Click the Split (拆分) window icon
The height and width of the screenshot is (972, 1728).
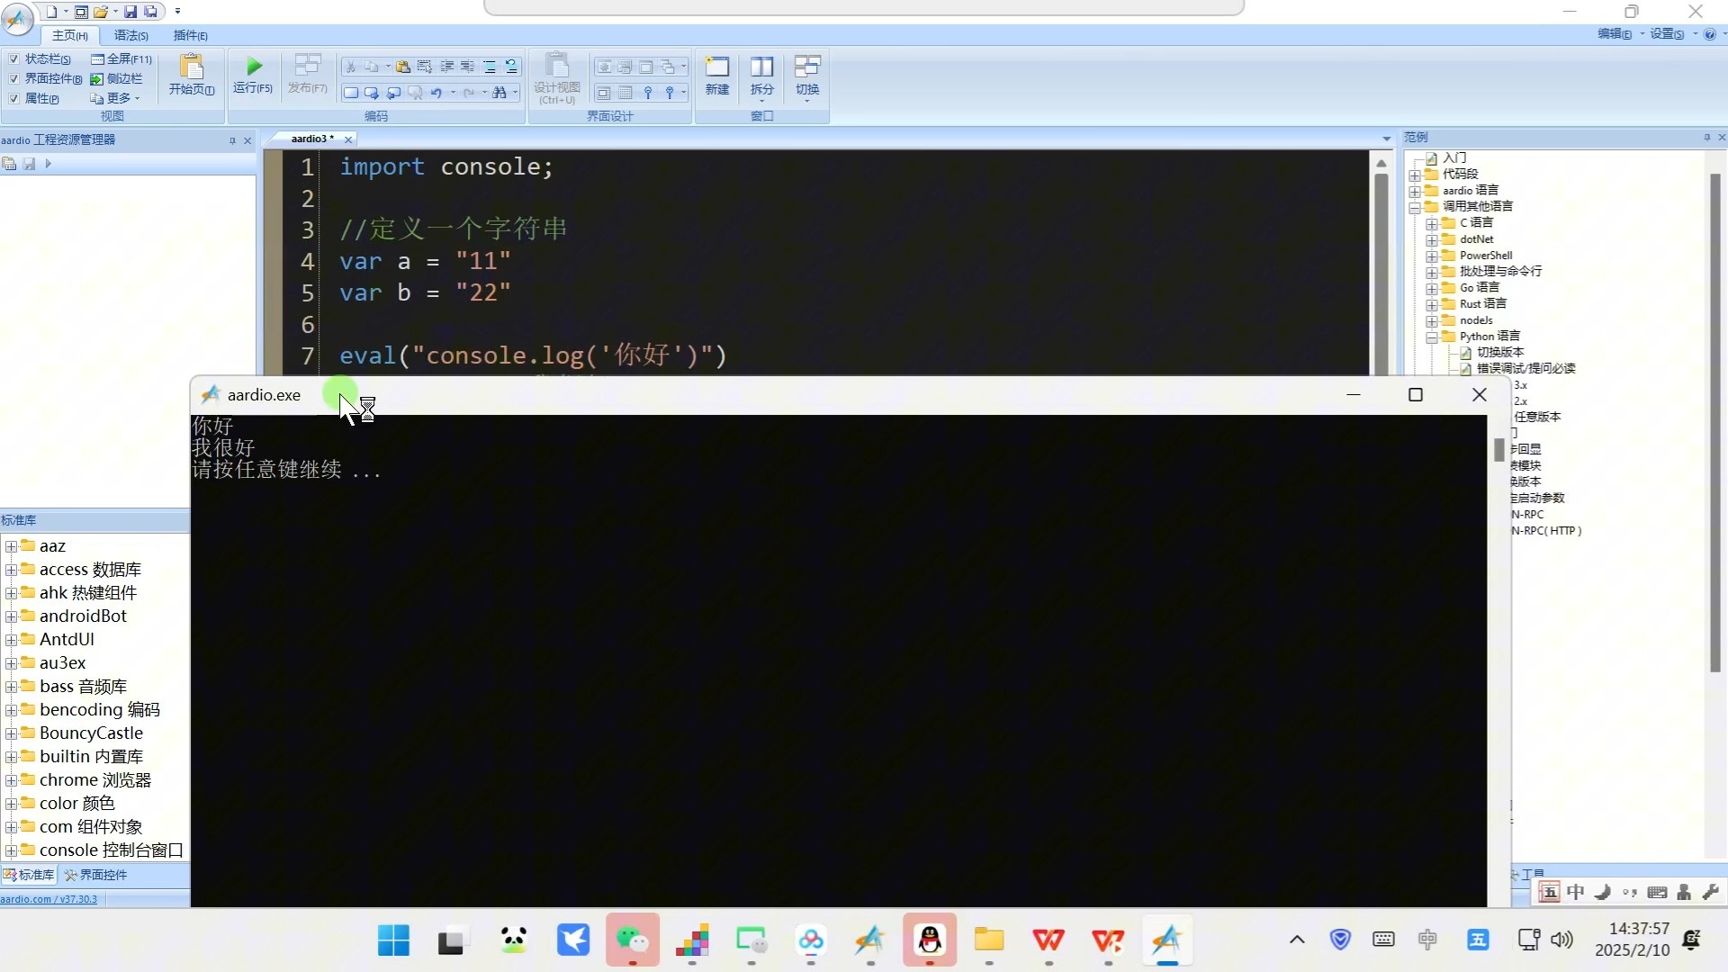762,76
